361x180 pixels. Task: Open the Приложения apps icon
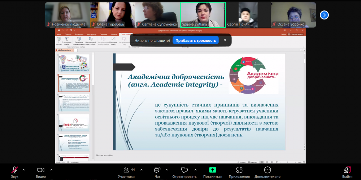click(239, 170)
